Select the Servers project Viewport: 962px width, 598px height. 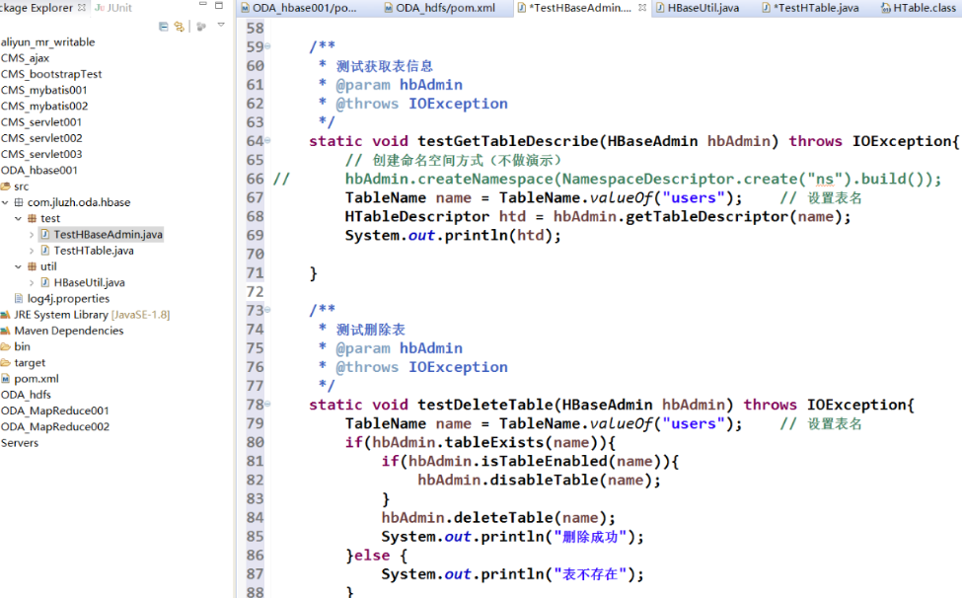pyautogui.click(x=20, y=443)
